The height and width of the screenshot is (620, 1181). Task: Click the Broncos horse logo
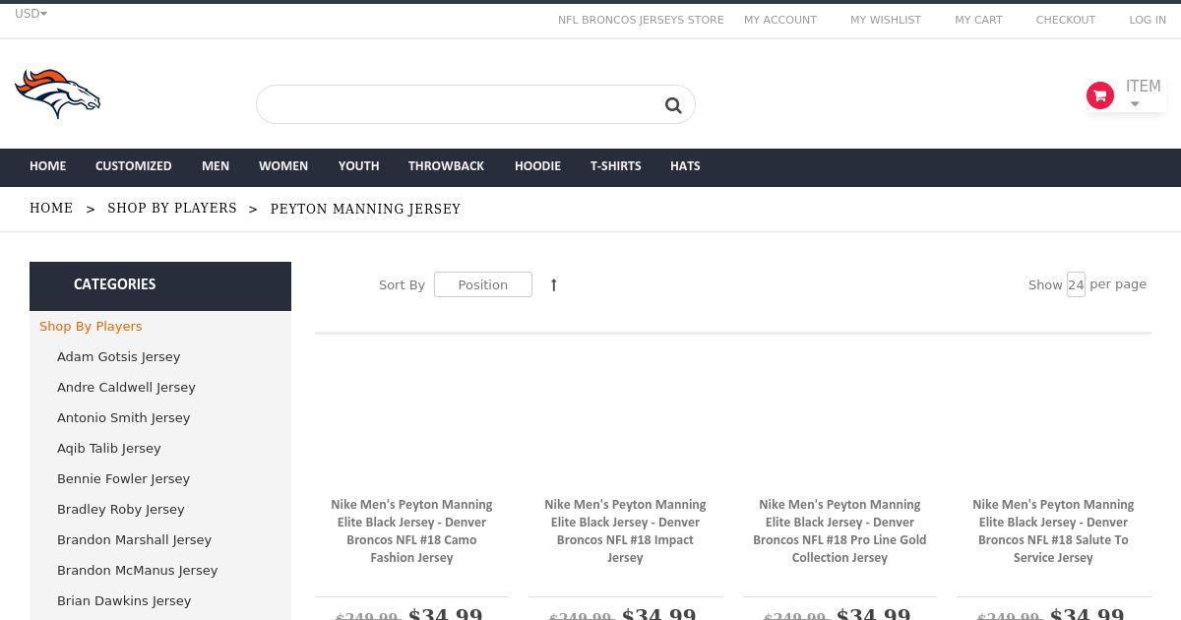click(58, 93)
